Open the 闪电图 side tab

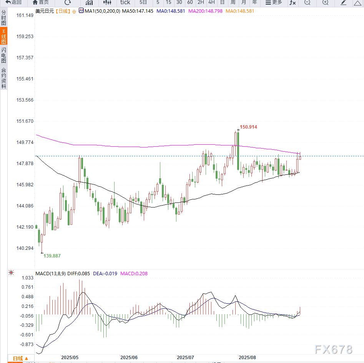[3, 55]
